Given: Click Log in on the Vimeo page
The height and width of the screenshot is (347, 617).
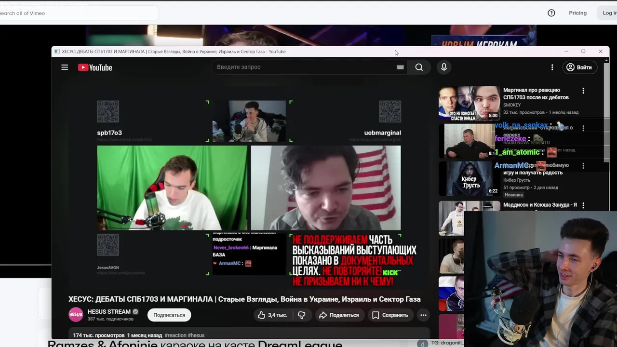Looking at the screenshot, I should tap(609, 13).
